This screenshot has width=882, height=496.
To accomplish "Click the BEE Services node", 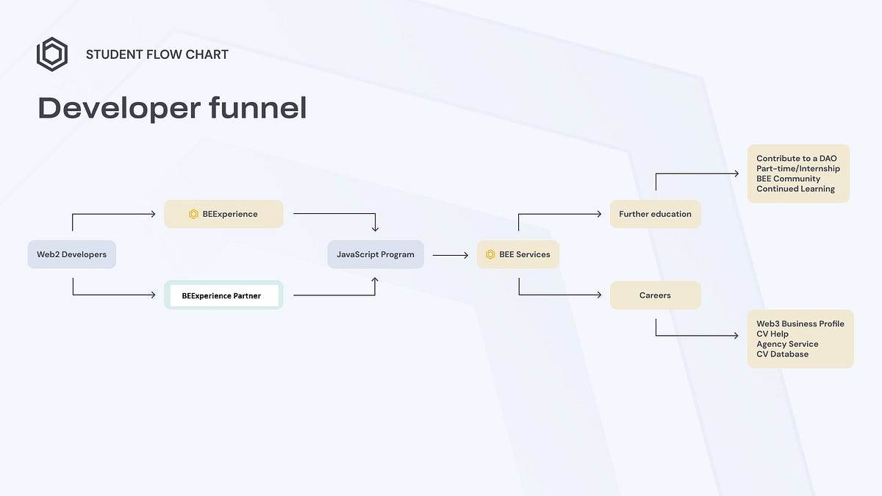I will point(518,254).
